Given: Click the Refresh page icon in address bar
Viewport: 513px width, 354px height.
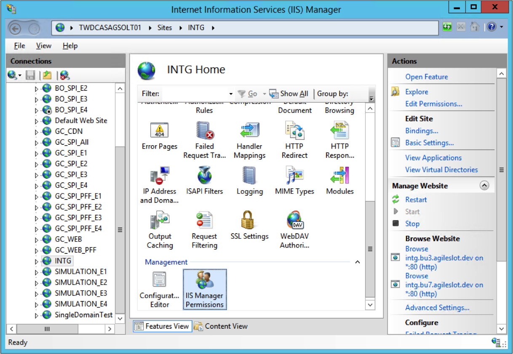Looking at the screenshot, I should [447, 27].
